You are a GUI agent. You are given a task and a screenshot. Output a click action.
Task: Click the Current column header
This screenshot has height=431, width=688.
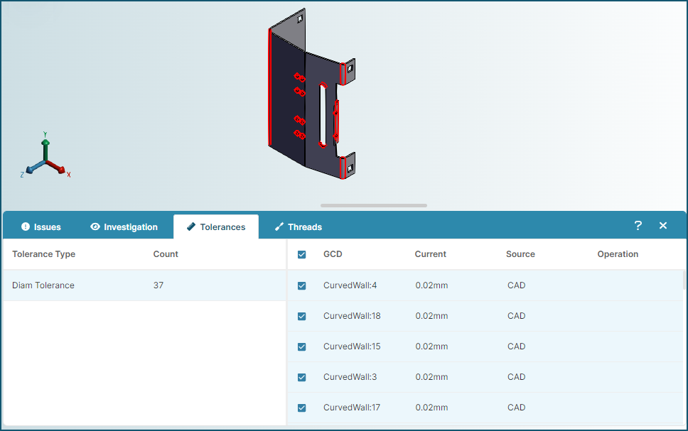[431, 254]
